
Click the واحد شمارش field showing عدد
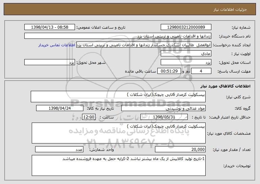(x=59, y=149)
